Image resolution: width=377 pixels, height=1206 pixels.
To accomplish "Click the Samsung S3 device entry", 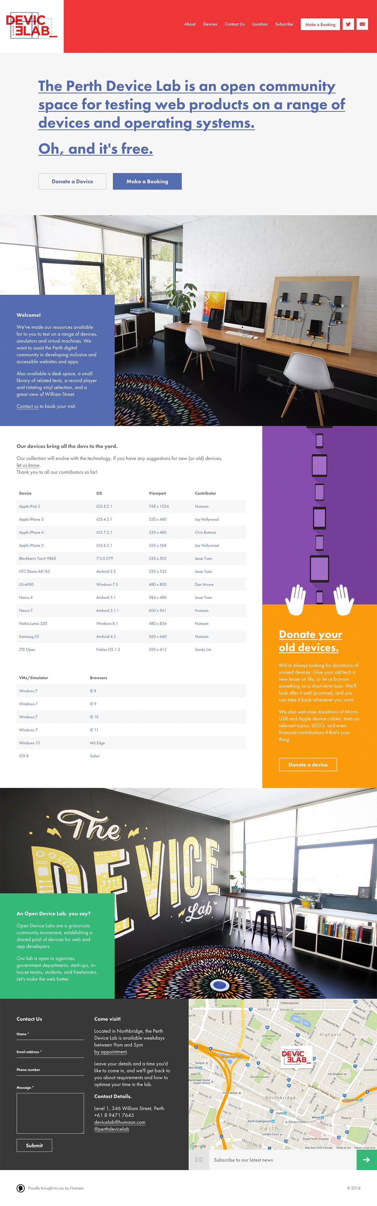I will pyautogui.click(x=29, y=636).
